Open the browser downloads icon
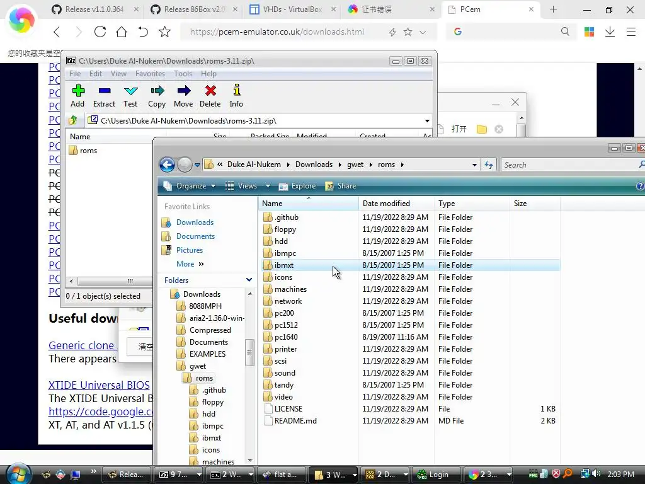This screenshot has height=484, width=645. (x=610, y=32)
